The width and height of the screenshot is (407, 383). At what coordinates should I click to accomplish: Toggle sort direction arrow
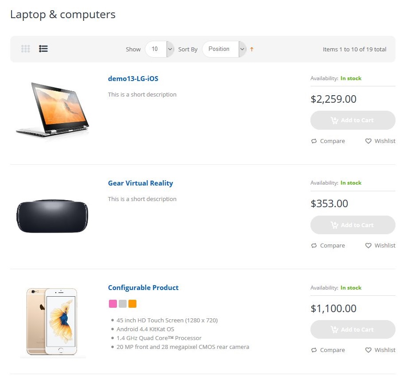point(252,49)
